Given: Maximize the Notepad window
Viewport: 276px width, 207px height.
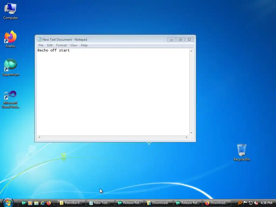Looking at the screenshot, I should [x=180, y=40].
